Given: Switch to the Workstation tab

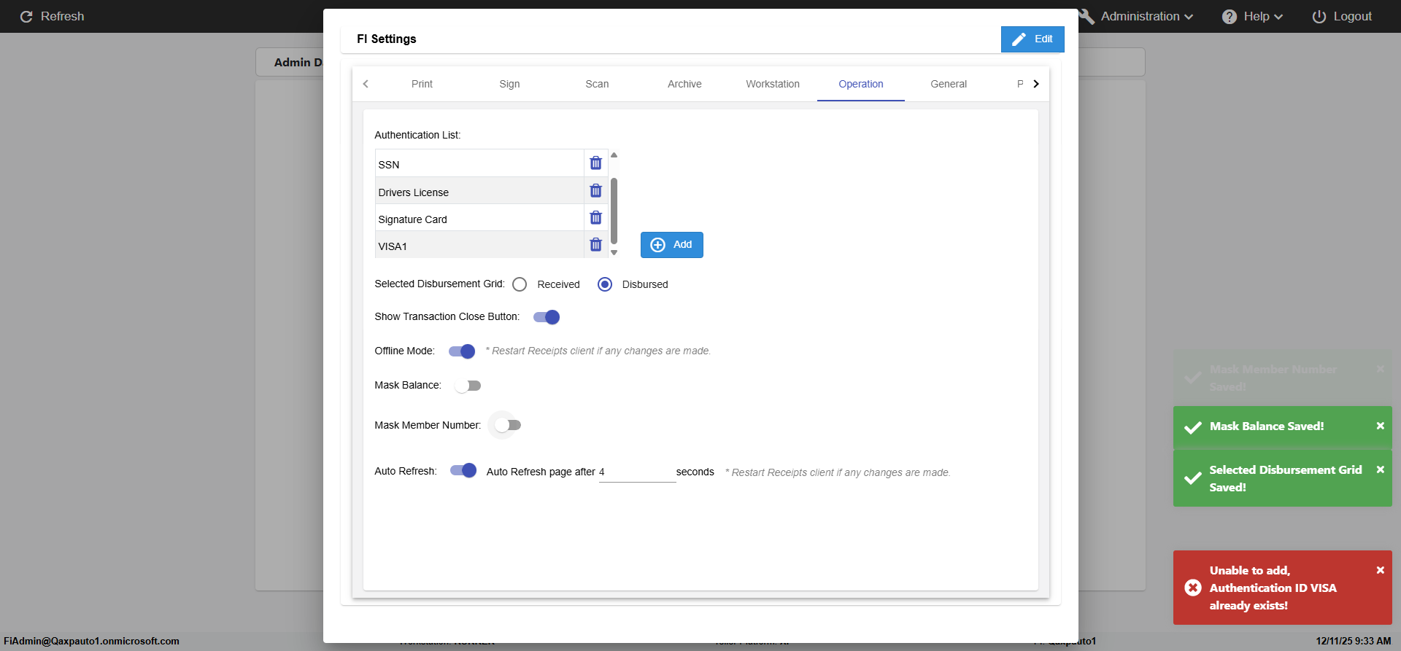Looking at the screenshot, I should coord(772,84).
